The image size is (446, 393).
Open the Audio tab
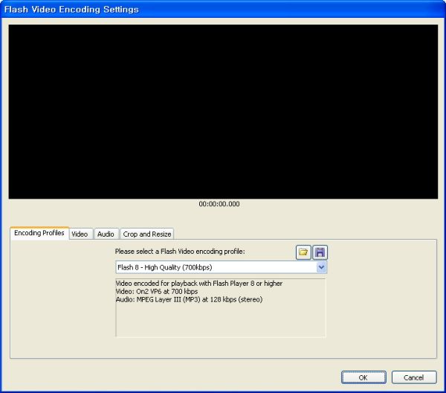click(106, 234)
